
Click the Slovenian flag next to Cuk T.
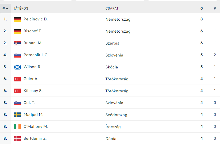click(17, 103)
